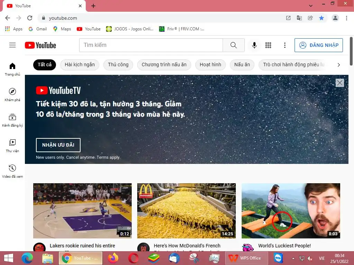Viewport: 354px width, 265px height.
Task: Close the YouTube browser tab
Action: point(80,6)
